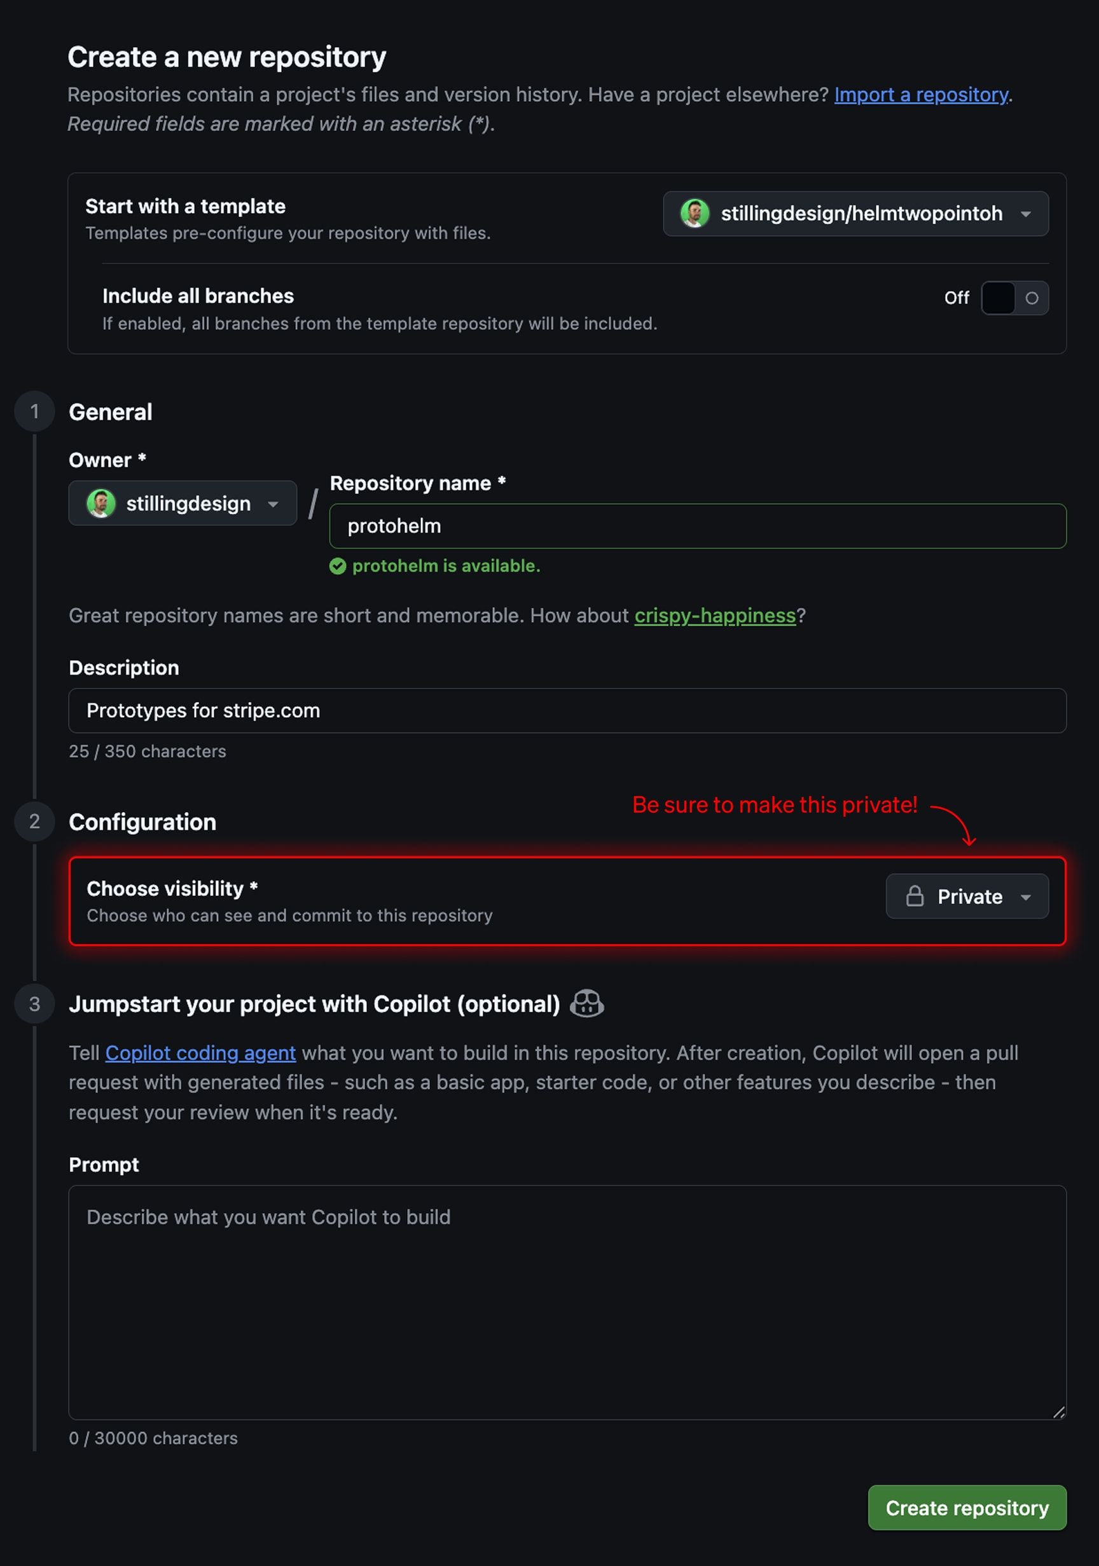Screen dimensions: 1099x1566
Task: Focus the Description input field
Action: 567,711
